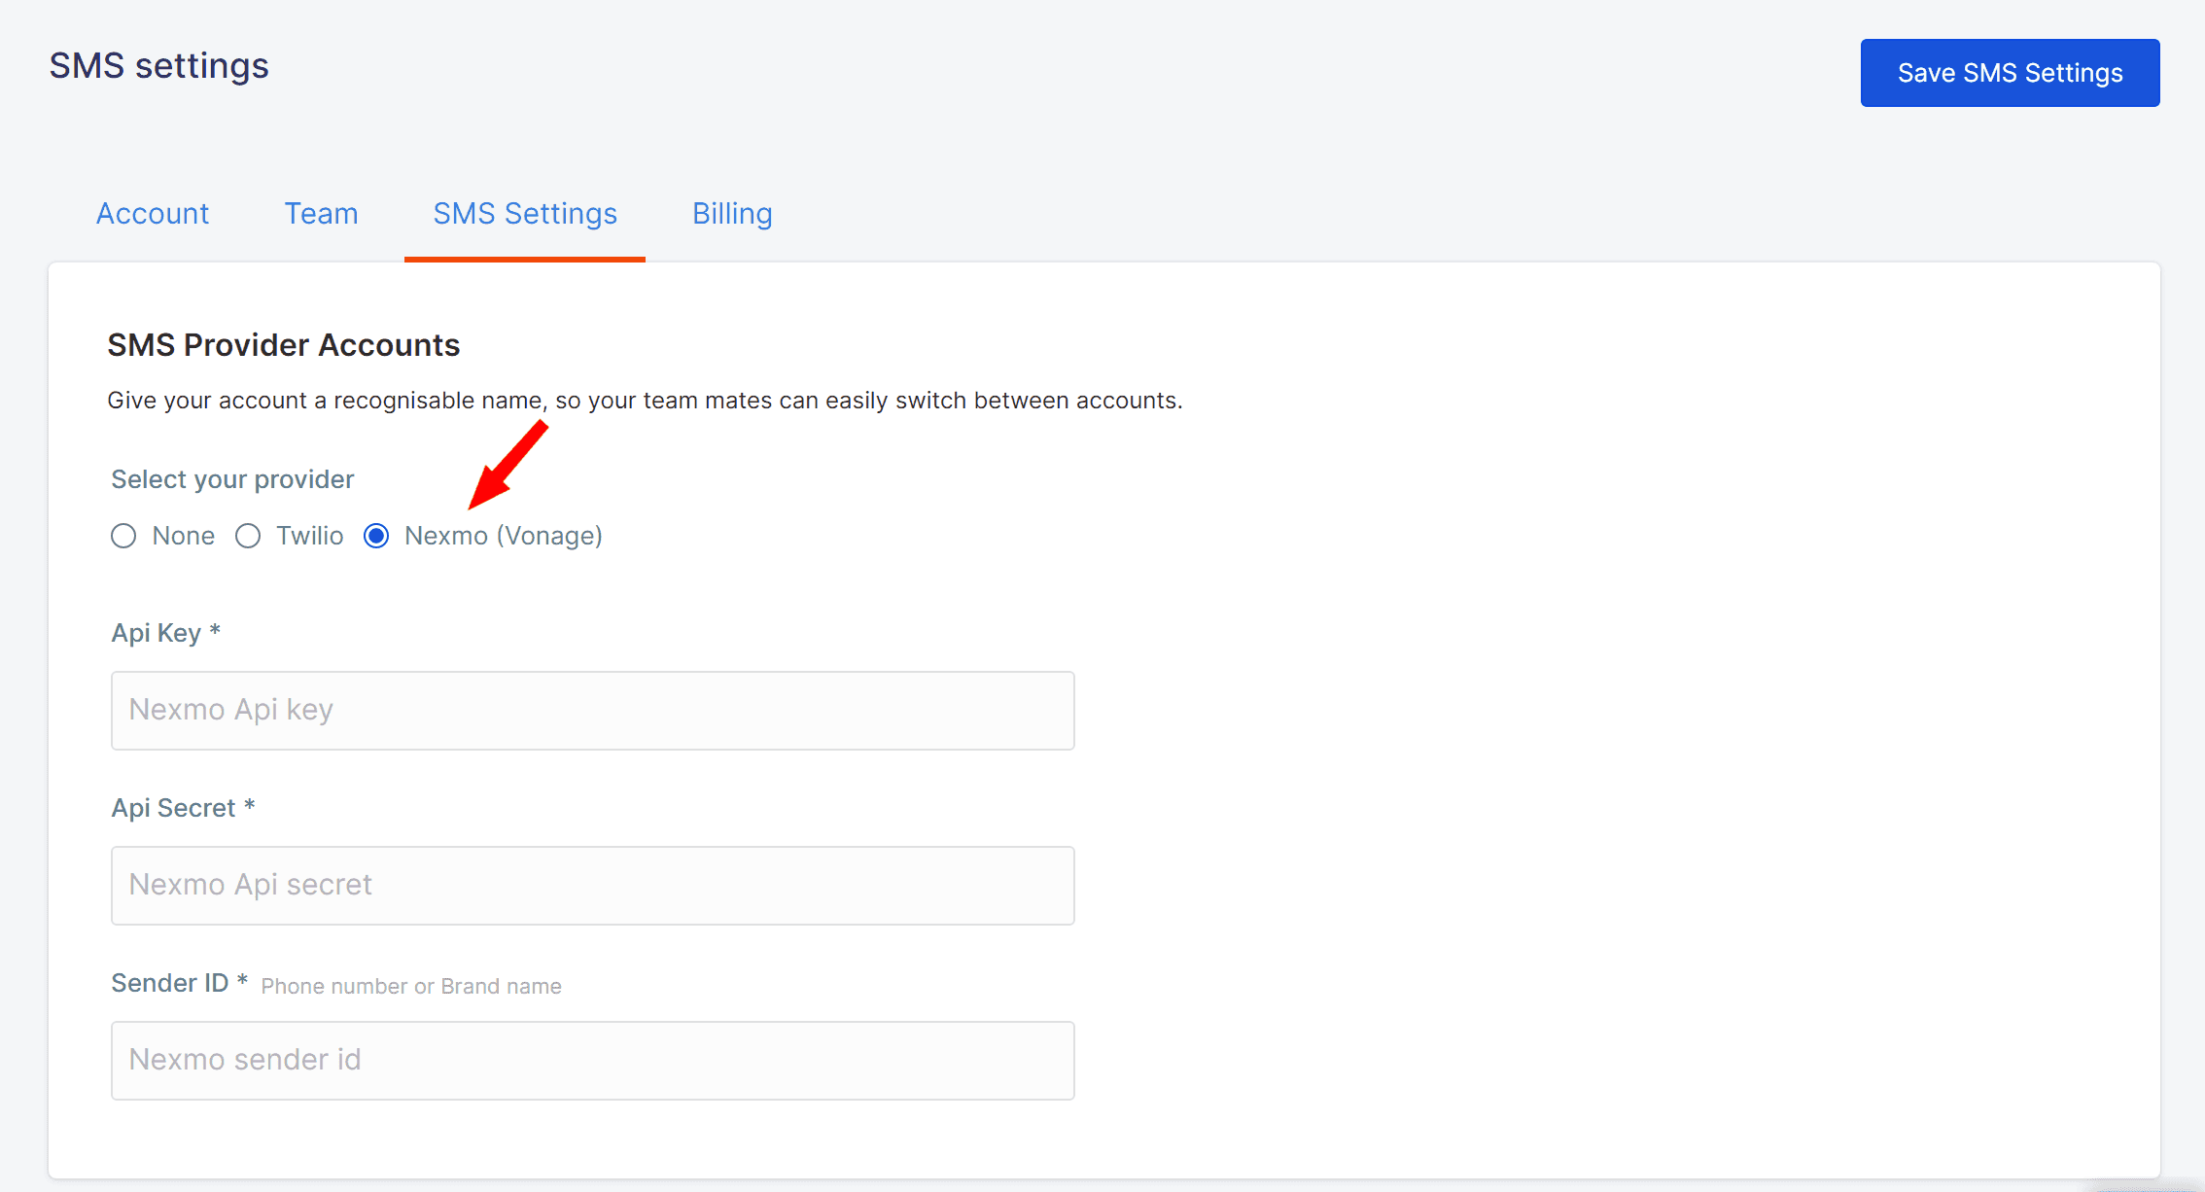Focus the Nexmo Api key field
Screen dimensions: 2205x1192
(x=592, y=711)
